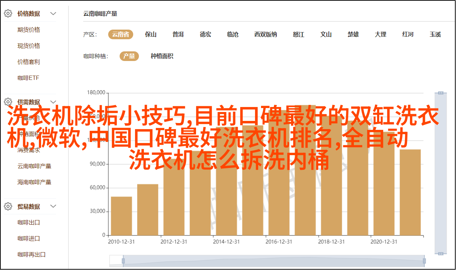This screenshot has height=270, width=456.
Task: Click the 30,000 y-axis label
Action: pos(97,212)
